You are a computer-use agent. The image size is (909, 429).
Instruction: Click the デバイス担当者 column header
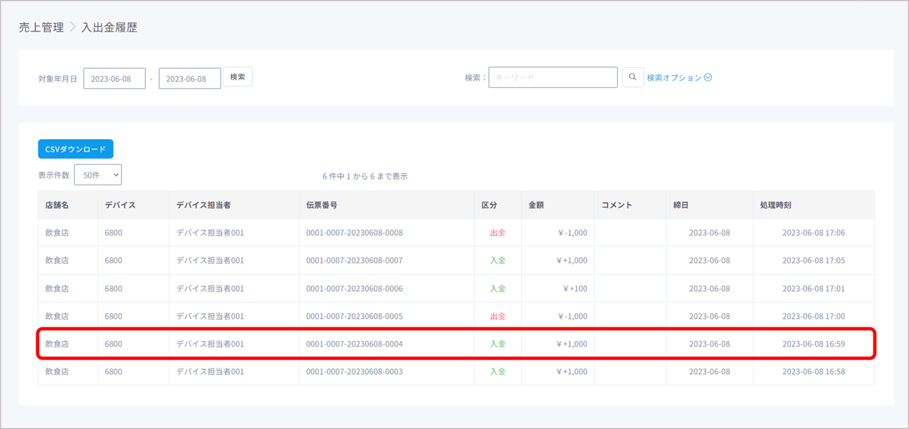tap(203, 205)
